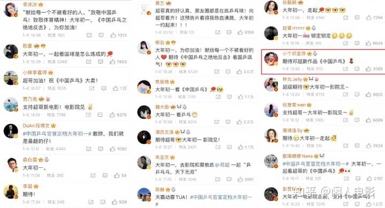Open 赵睿rrrrrr's profile avatar
Image resolution: width=385 pixels, height=208 pixels.
(x=271, y=33)
